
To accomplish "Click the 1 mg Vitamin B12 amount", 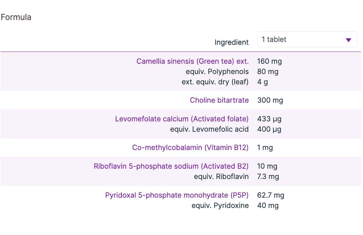I will click(265, 147).
